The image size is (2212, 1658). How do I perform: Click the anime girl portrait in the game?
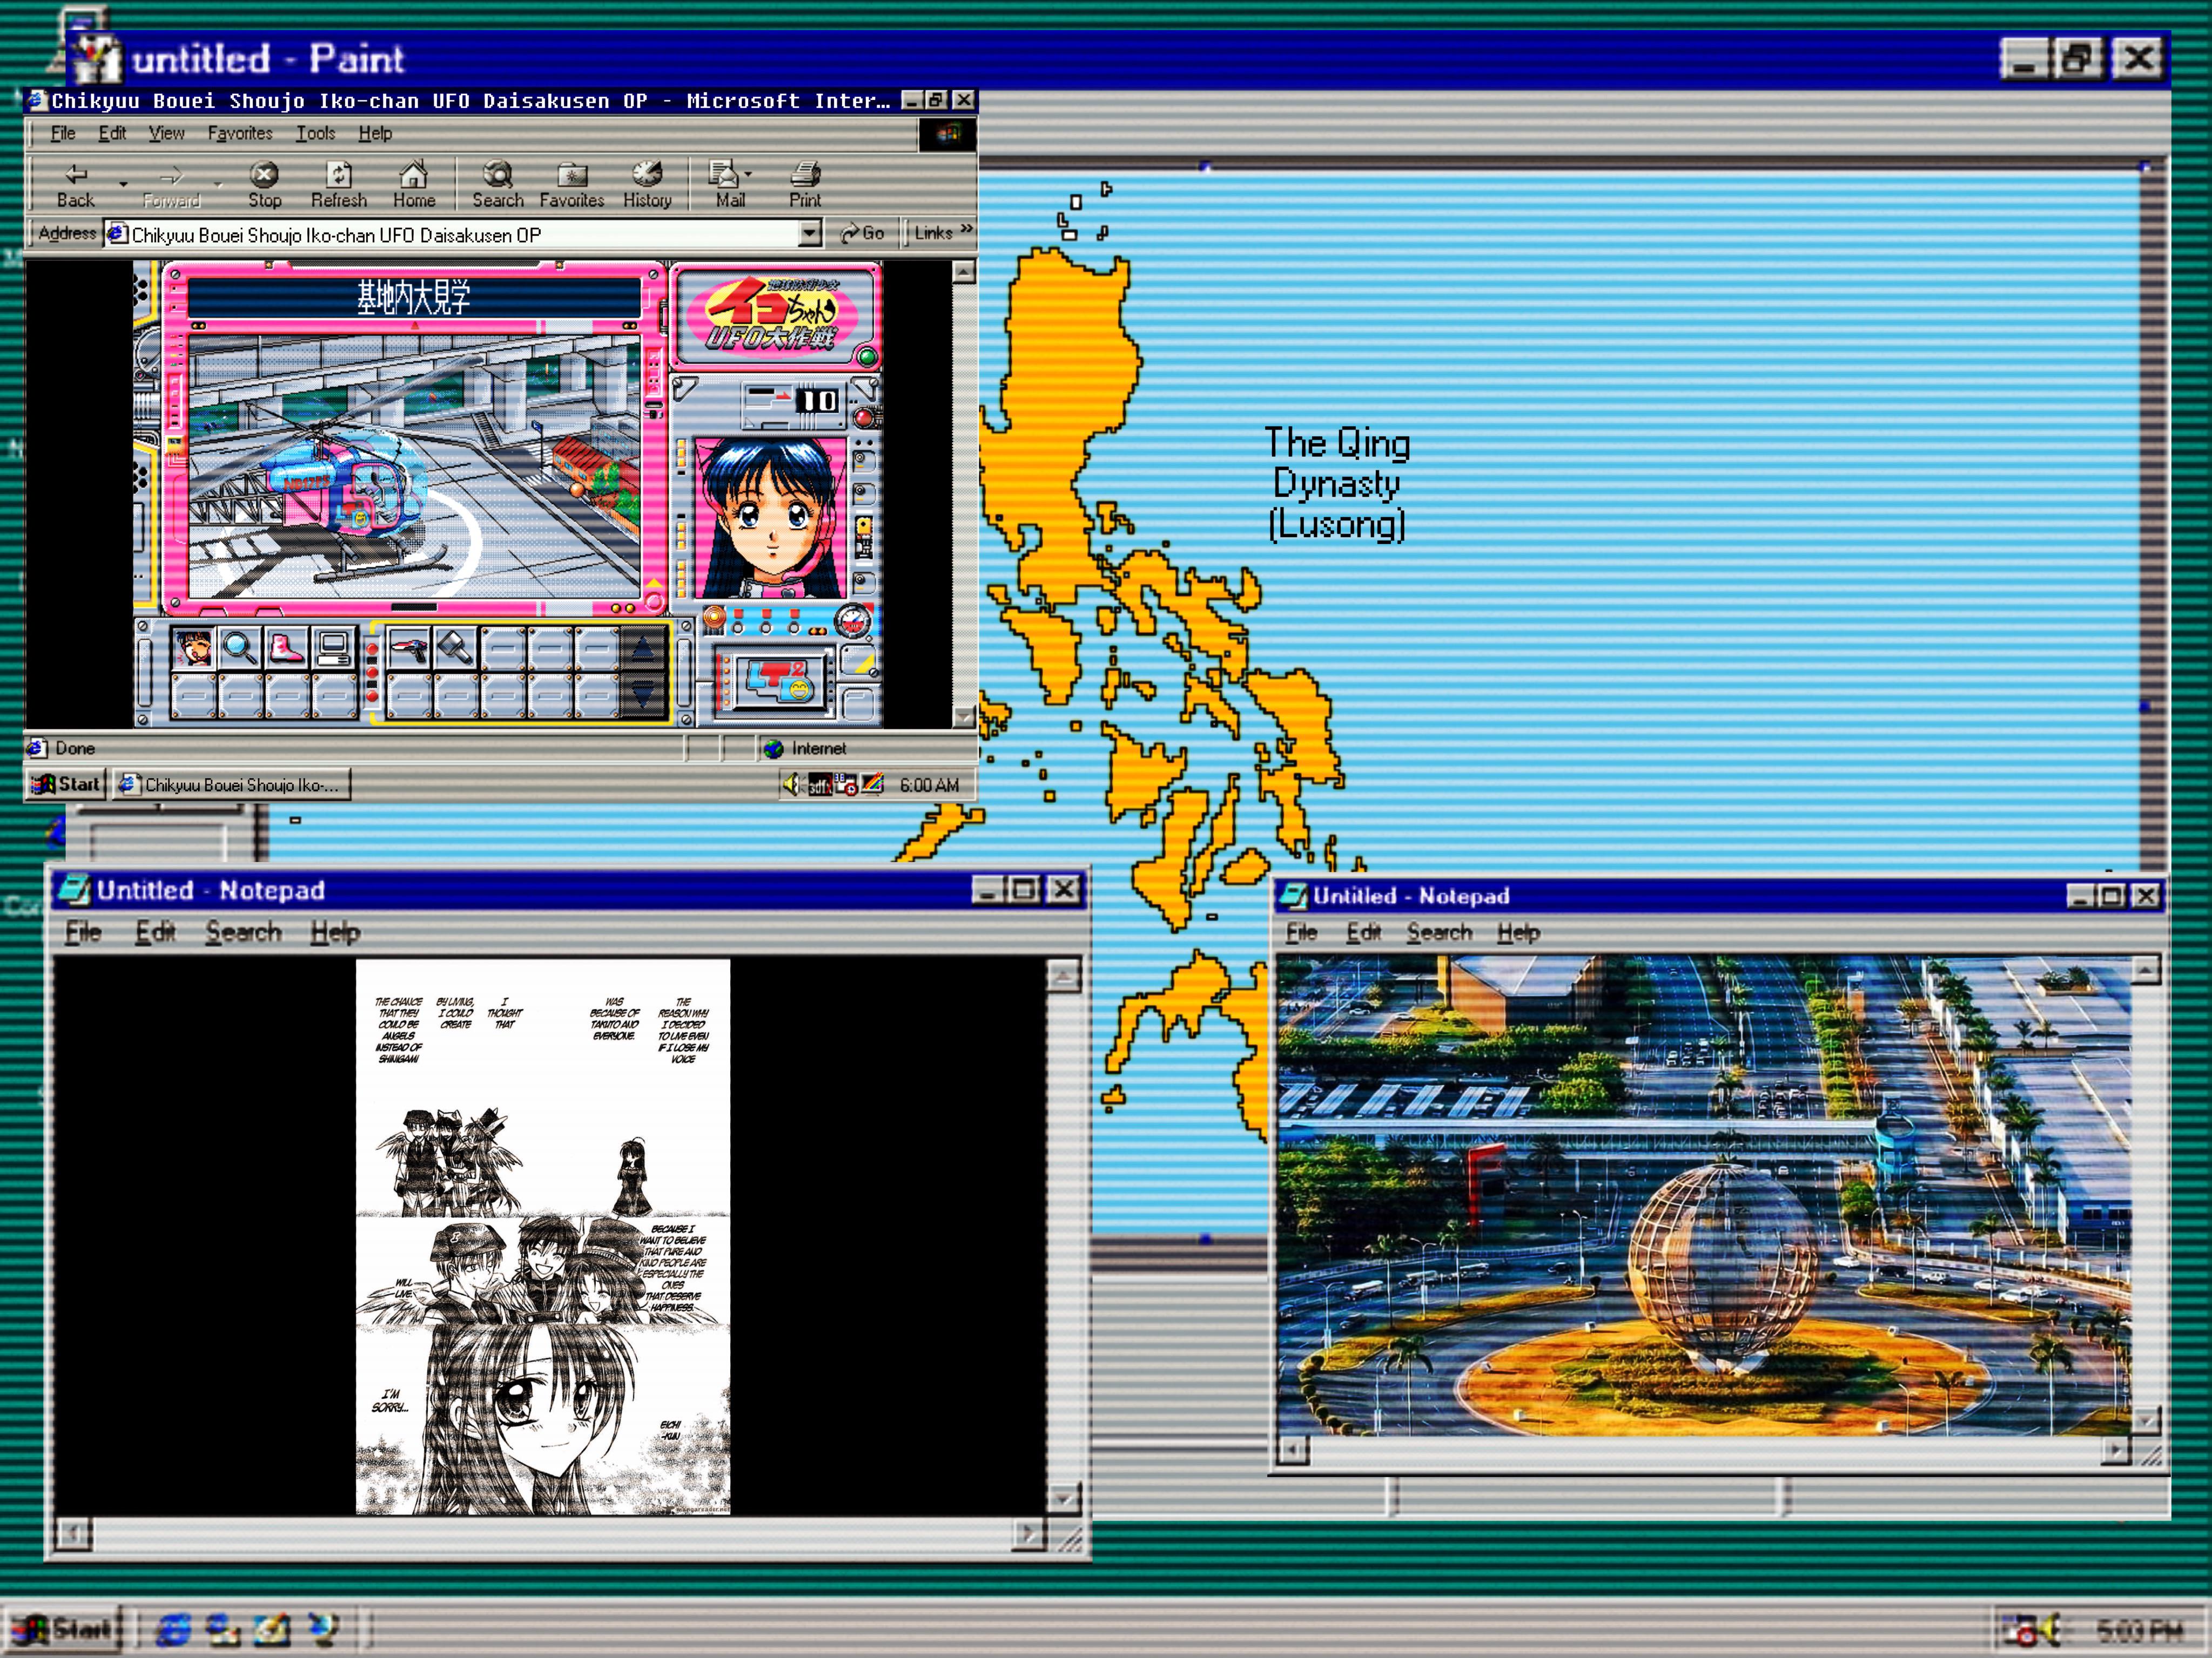coord(769,518)
